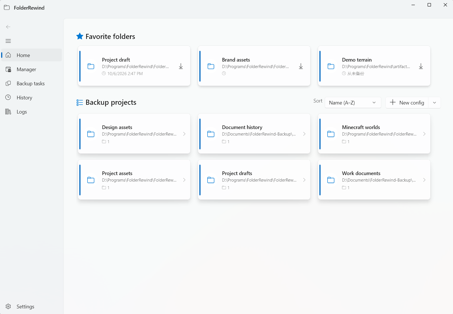Open Minecraft worlds via its chevron

click(424, 134)
